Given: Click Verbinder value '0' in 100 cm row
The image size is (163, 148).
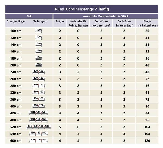Looking at the screenshot, I should click(x=78, y=31).
